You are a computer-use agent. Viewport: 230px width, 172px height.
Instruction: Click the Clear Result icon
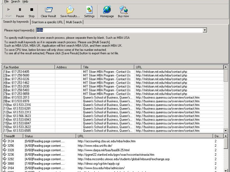[x=48, y=10]
